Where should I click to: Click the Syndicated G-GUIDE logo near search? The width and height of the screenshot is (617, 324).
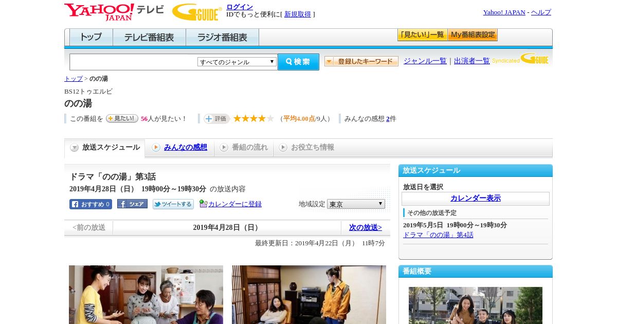520,59
